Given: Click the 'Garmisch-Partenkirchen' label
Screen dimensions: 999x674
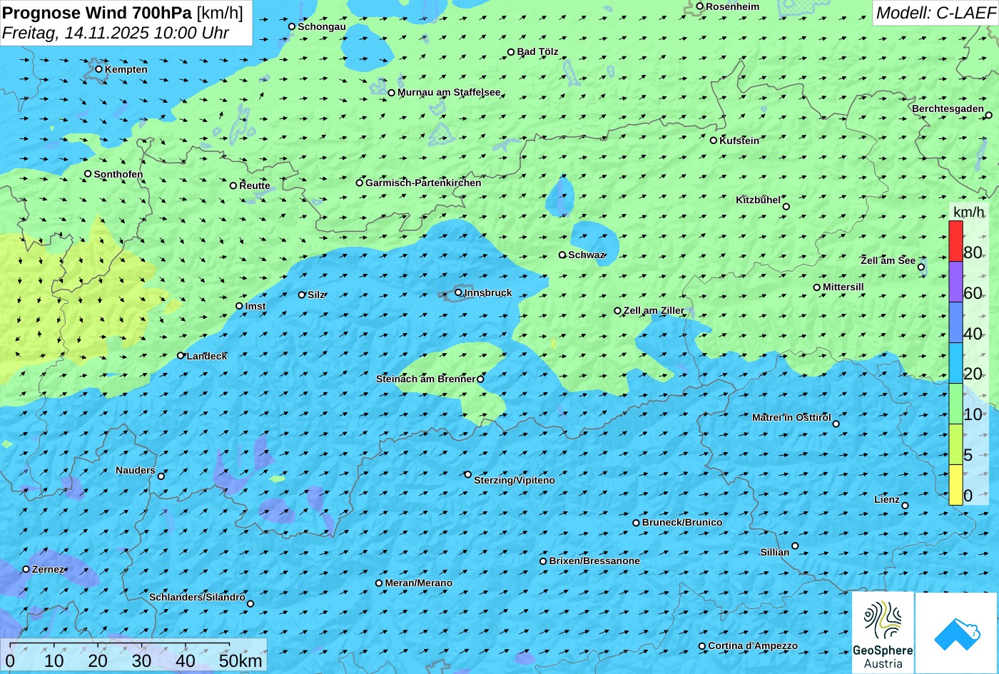Looking at the screenshot, I should tap(423, 183).
